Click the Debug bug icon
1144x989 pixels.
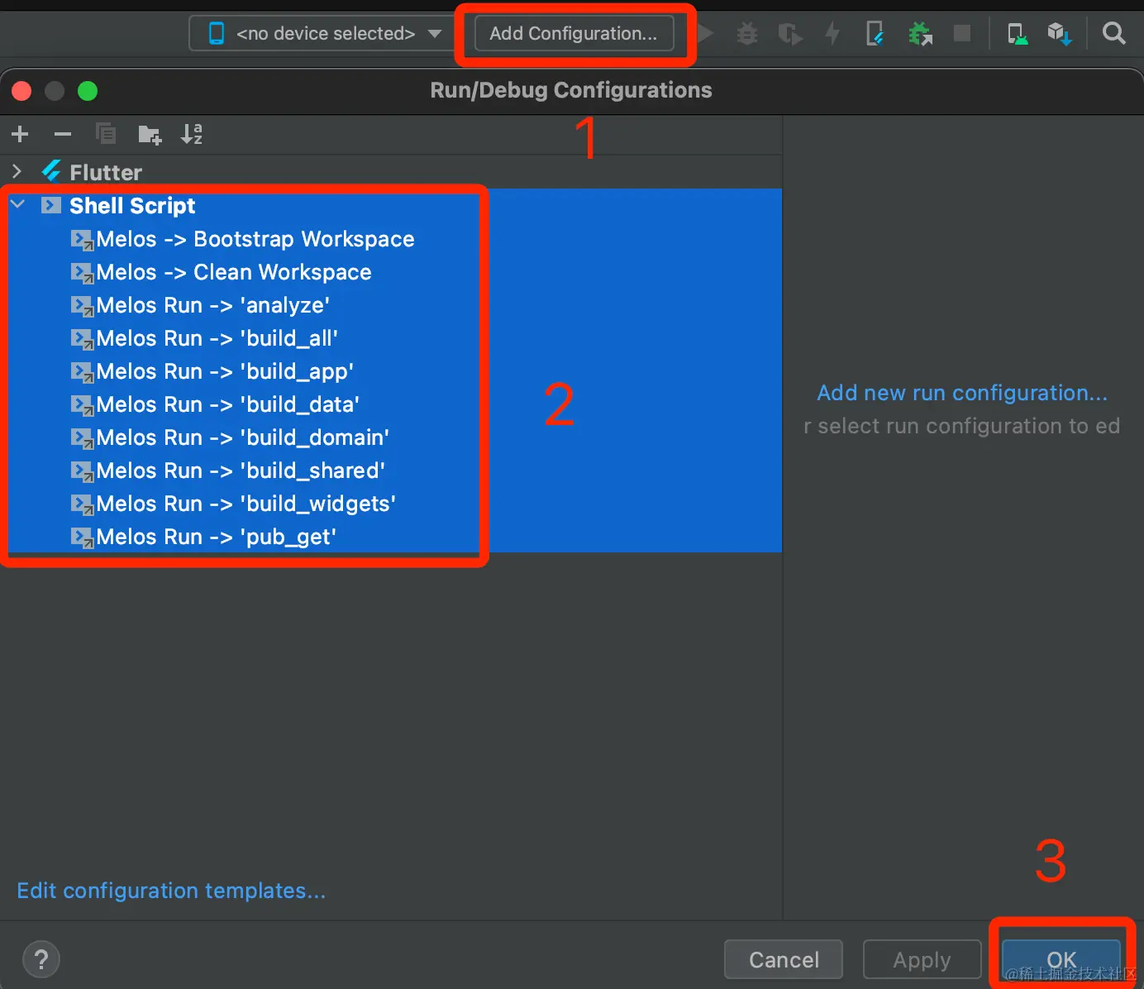[747, 34]
